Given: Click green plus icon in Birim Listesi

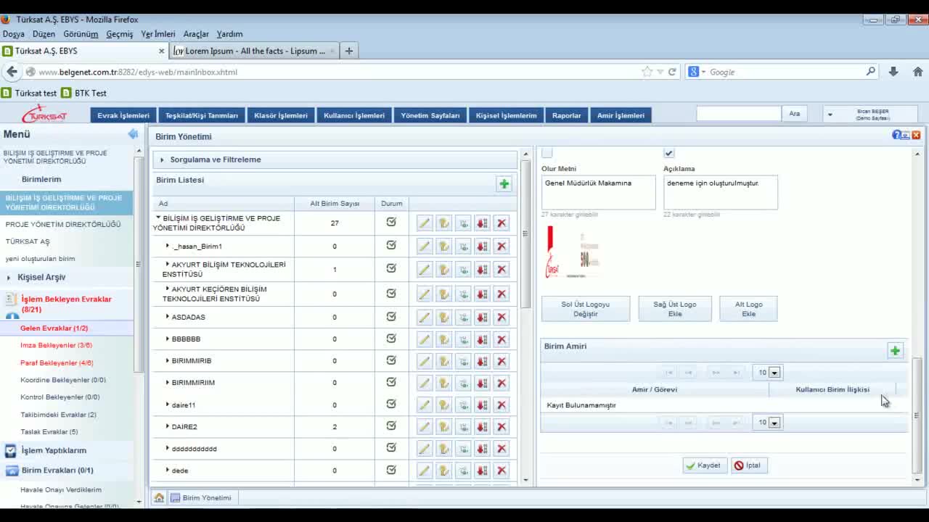Looking at the screenshot, I should [504, 184].
